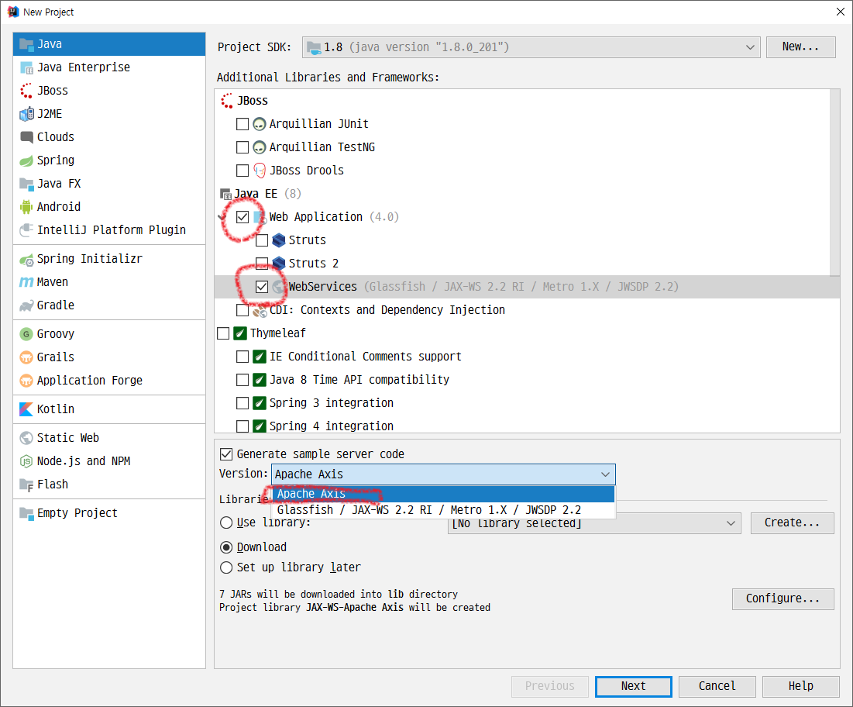Click the JBoss Drools icon
Image resolution: width=853 pixels, height=707 pixels.
point(260,171)
